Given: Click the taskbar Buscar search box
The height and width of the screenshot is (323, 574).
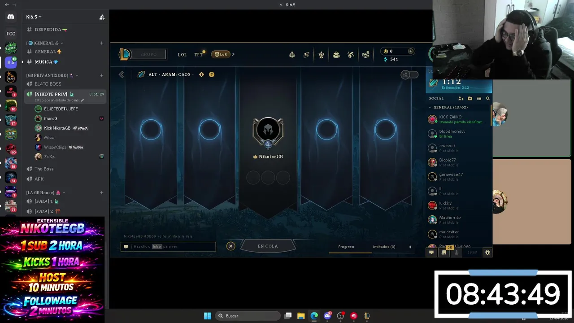Looking at the screenshot, I should tap(247, 316).
